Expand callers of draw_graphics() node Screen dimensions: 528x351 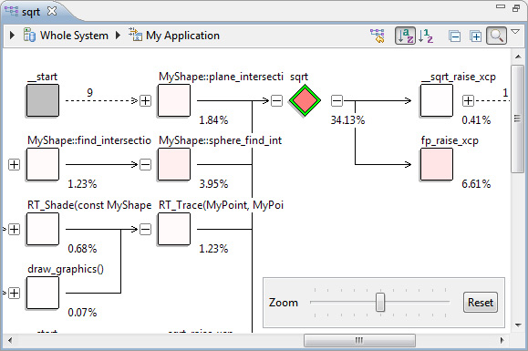coord(14,294)
